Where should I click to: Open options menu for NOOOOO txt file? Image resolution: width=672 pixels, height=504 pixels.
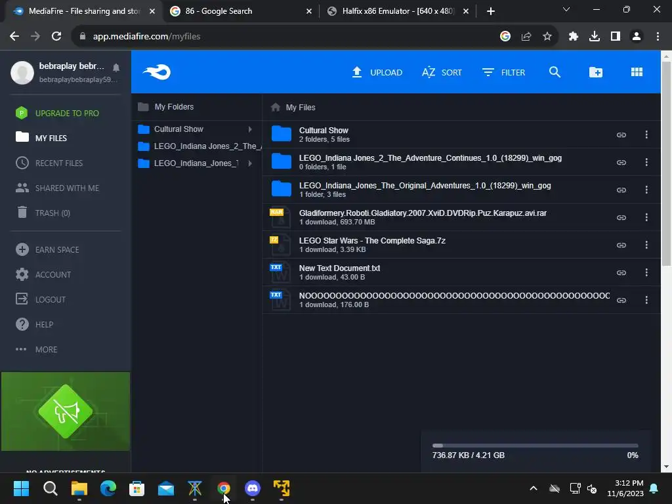646,300
